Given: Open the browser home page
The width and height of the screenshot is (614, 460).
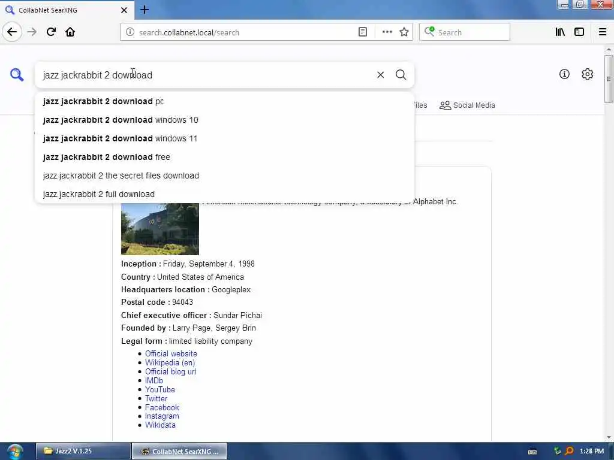Looking at the screenshot, I should (70, 32).
